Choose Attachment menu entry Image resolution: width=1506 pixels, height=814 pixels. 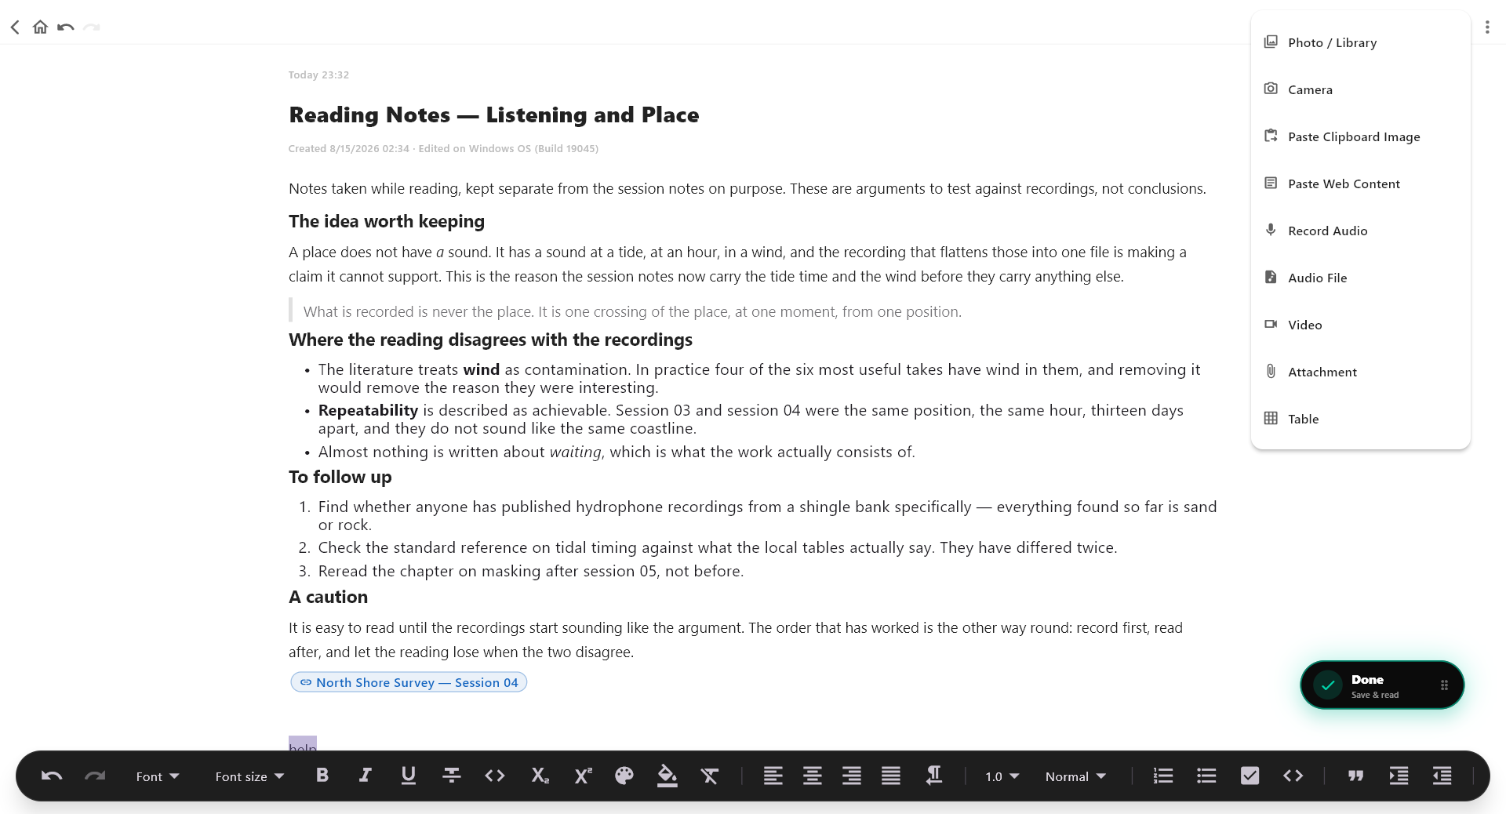tap(1360, 372)
